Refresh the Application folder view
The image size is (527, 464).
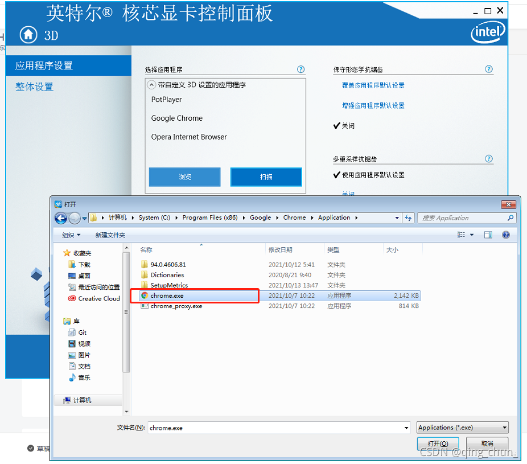[408, 218]
